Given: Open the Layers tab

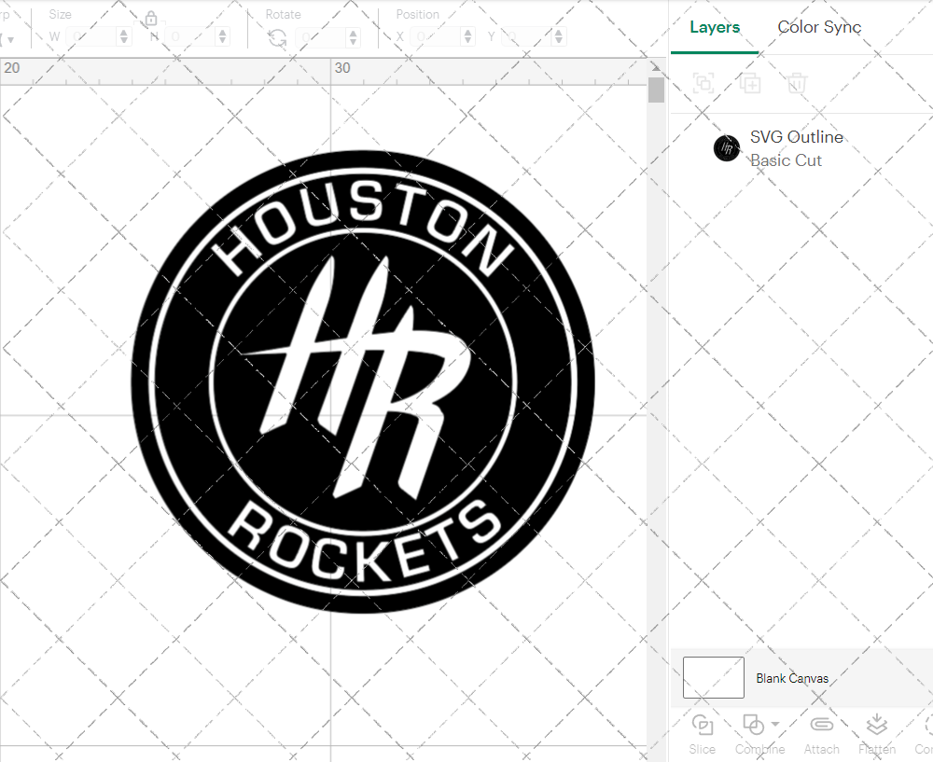Looking at the screenshot, I should (x=714, y=27).
